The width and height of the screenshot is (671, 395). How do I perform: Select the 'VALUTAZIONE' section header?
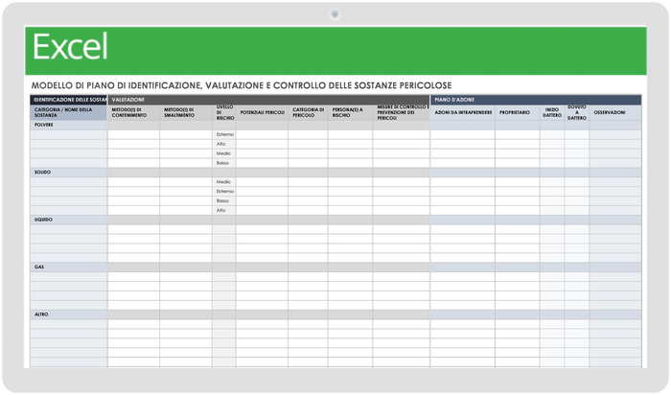(x=268, y=100)
